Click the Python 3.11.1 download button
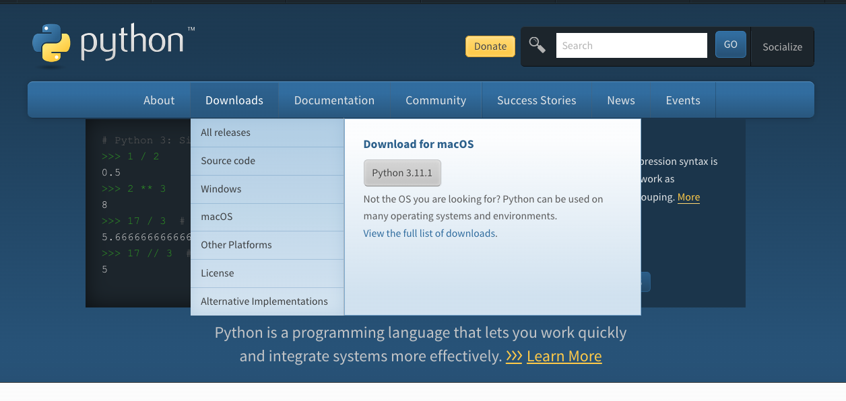Image resolution: width=846 pixels, height=401 pixels. [x=402, y=173]
